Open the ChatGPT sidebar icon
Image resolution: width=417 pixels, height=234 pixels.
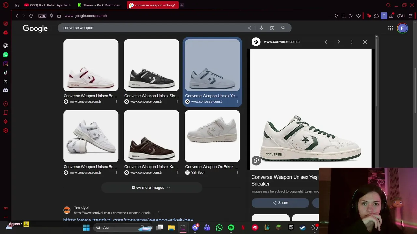point(6,46)
